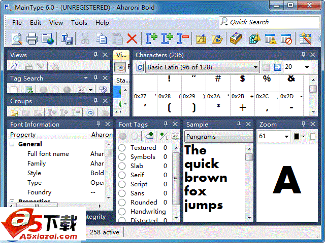Image resolution: width=325 pixels, height=243 pixels.
Task: Click the black foreground color swatch
Action: (297, 136)
